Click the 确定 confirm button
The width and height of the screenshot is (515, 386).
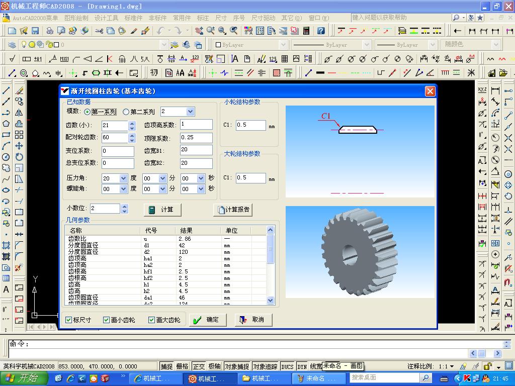pyautogui.click(x=208, y=320)
